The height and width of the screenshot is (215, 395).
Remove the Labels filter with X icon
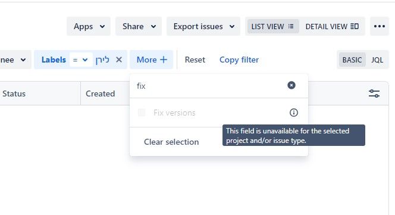[x=119, y=60]
